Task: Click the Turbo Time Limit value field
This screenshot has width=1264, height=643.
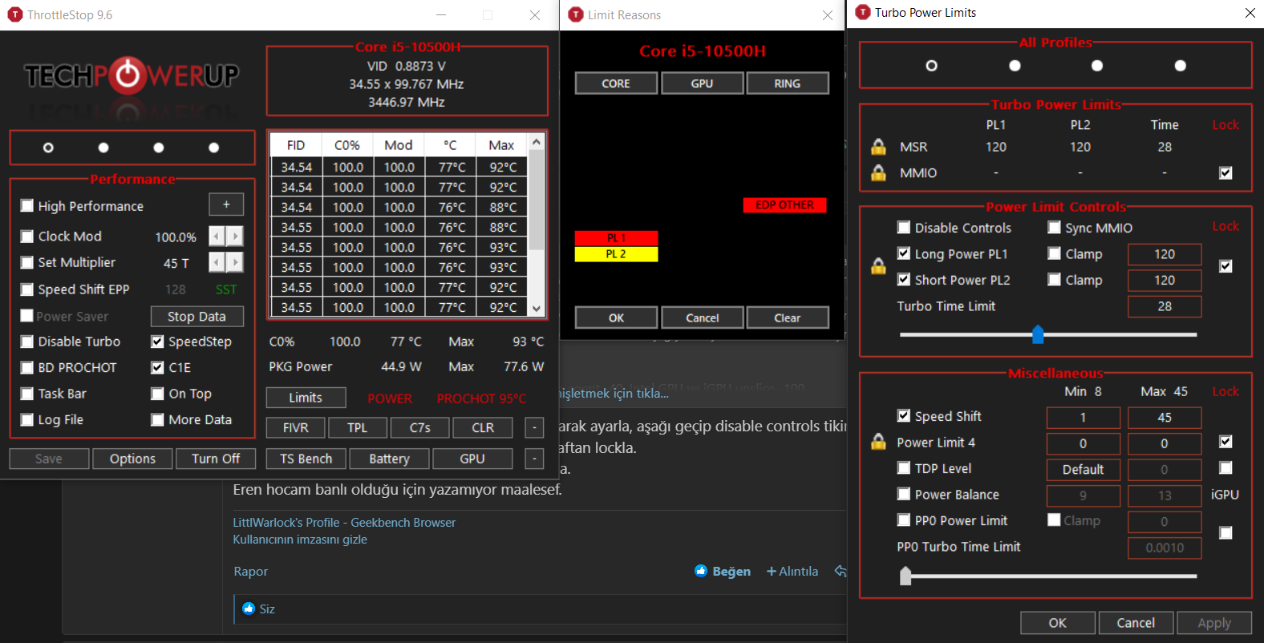Action: pyautogui.click(x=1165, y=306)
